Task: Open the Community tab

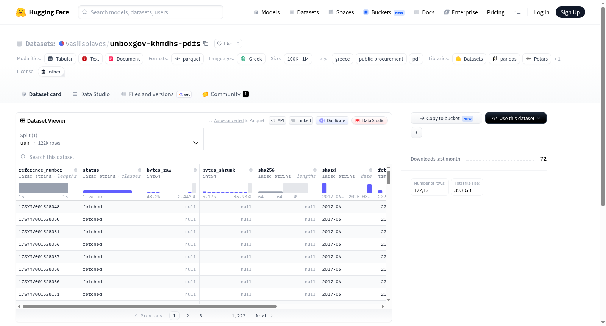Action: 225,94
